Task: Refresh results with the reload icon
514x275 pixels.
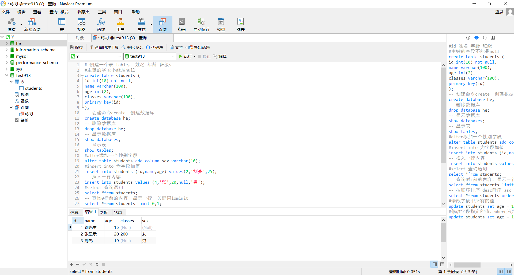Action: coord(97,264)
